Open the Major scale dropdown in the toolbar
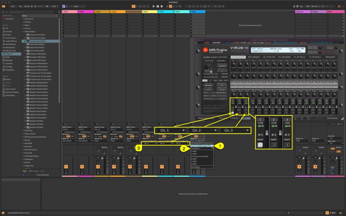Image resolution: width=346 pixels, height=216 pixels. pyautogui.click(x=78, y=6)
